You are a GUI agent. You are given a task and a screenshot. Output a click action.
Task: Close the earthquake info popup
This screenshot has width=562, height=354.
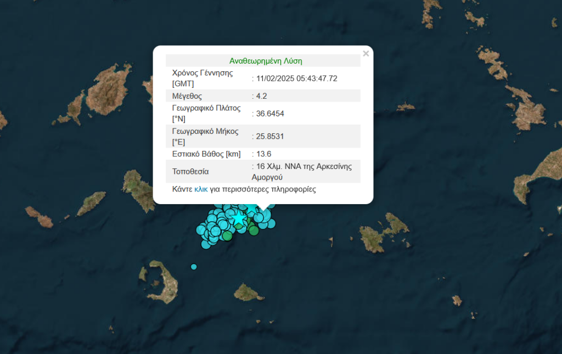pyautogui.click(x=366, y=54)
